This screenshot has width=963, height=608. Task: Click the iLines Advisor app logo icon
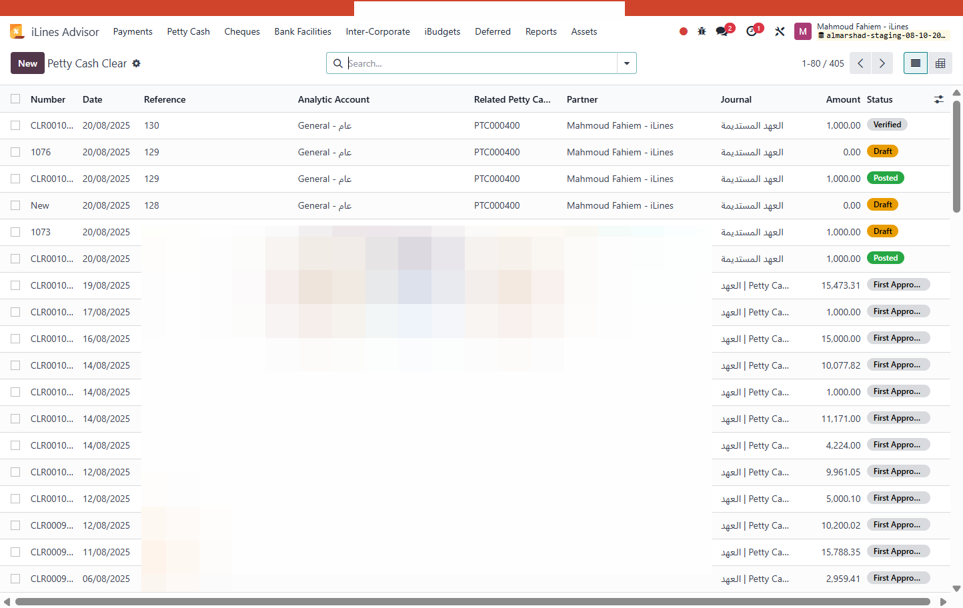17,31
